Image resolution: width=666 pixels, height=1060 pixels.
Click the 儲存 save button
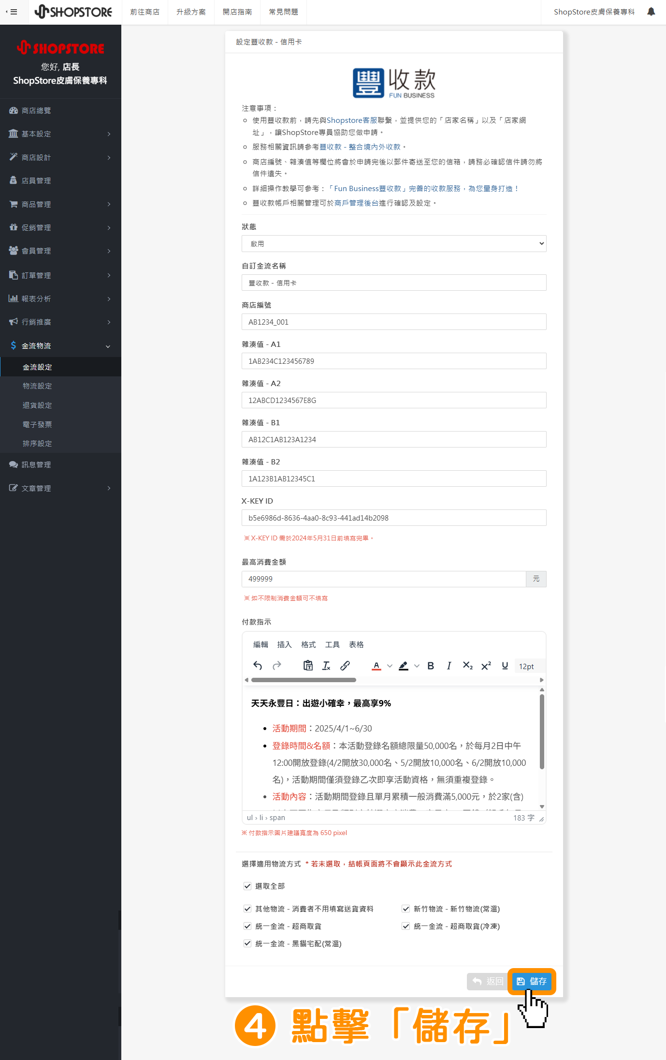click(532, 981)
